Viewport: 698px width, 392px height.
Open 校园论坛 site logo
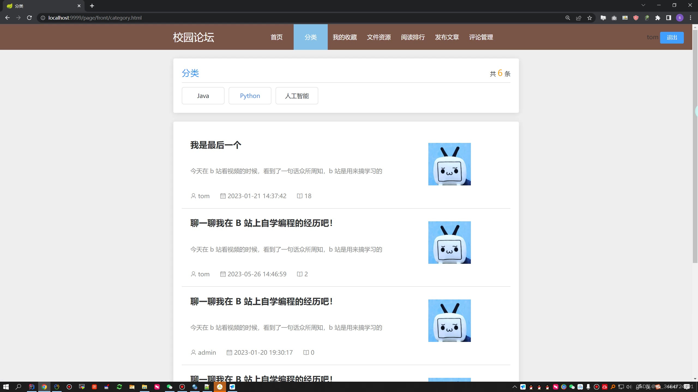pos(193,37)
